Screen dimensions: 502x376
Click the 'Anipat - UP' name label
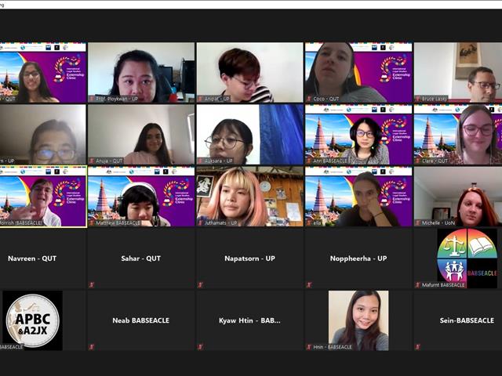coord(217,99)
